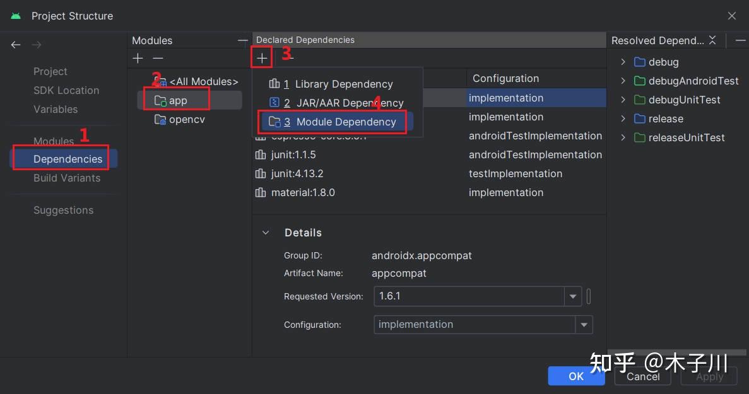Image resolution: width=749 pixels, height=394 pixels.
Task: Click the library icon beside material:1.8.0
Action: (x=261, y=192)
